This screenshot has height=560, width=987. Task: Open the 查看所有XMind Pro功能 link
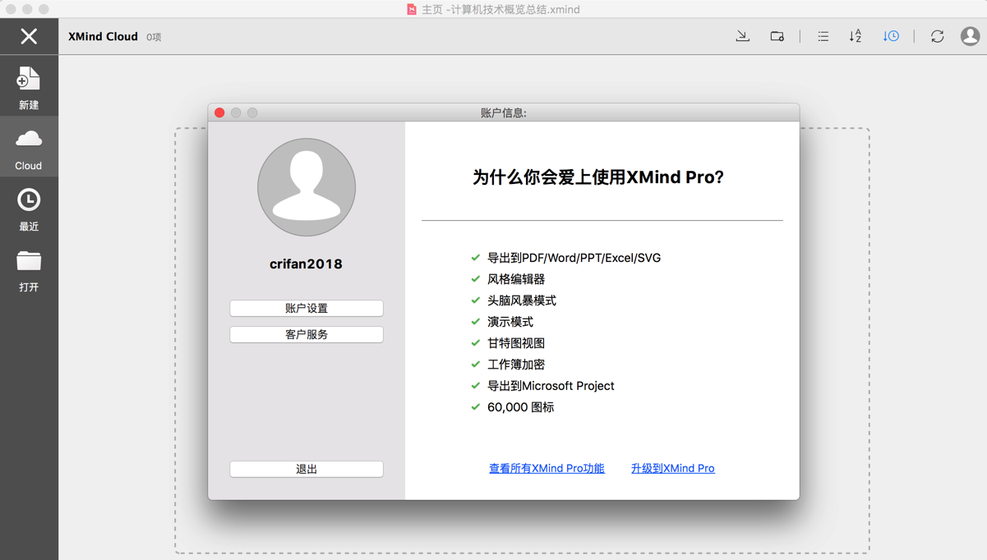pyautogui.click(x=547, y=468)
